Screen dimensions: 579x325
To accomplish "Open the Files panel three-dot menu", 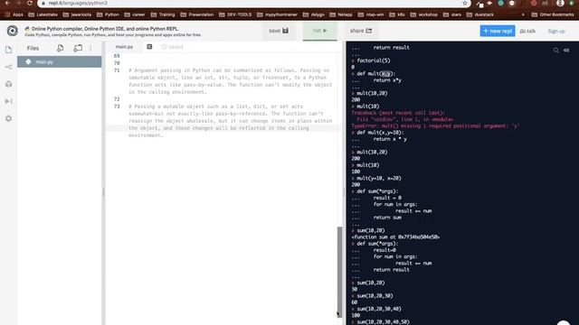I will (90, 48).
